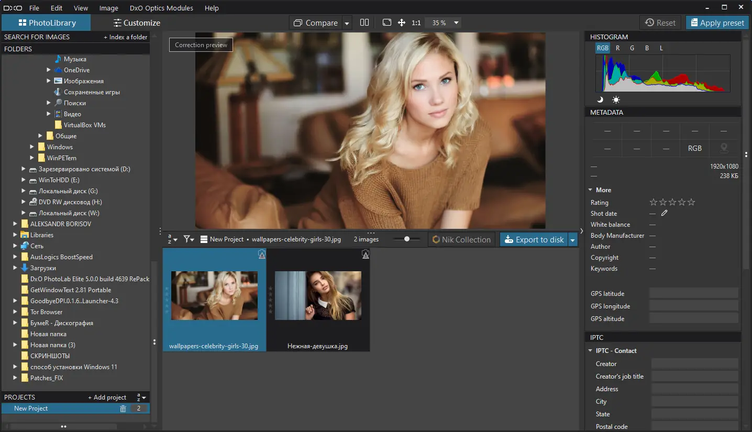The image size is (752, 432).
Task: Select the pan (move) tool icon
Action: click(x=402, y=23)
